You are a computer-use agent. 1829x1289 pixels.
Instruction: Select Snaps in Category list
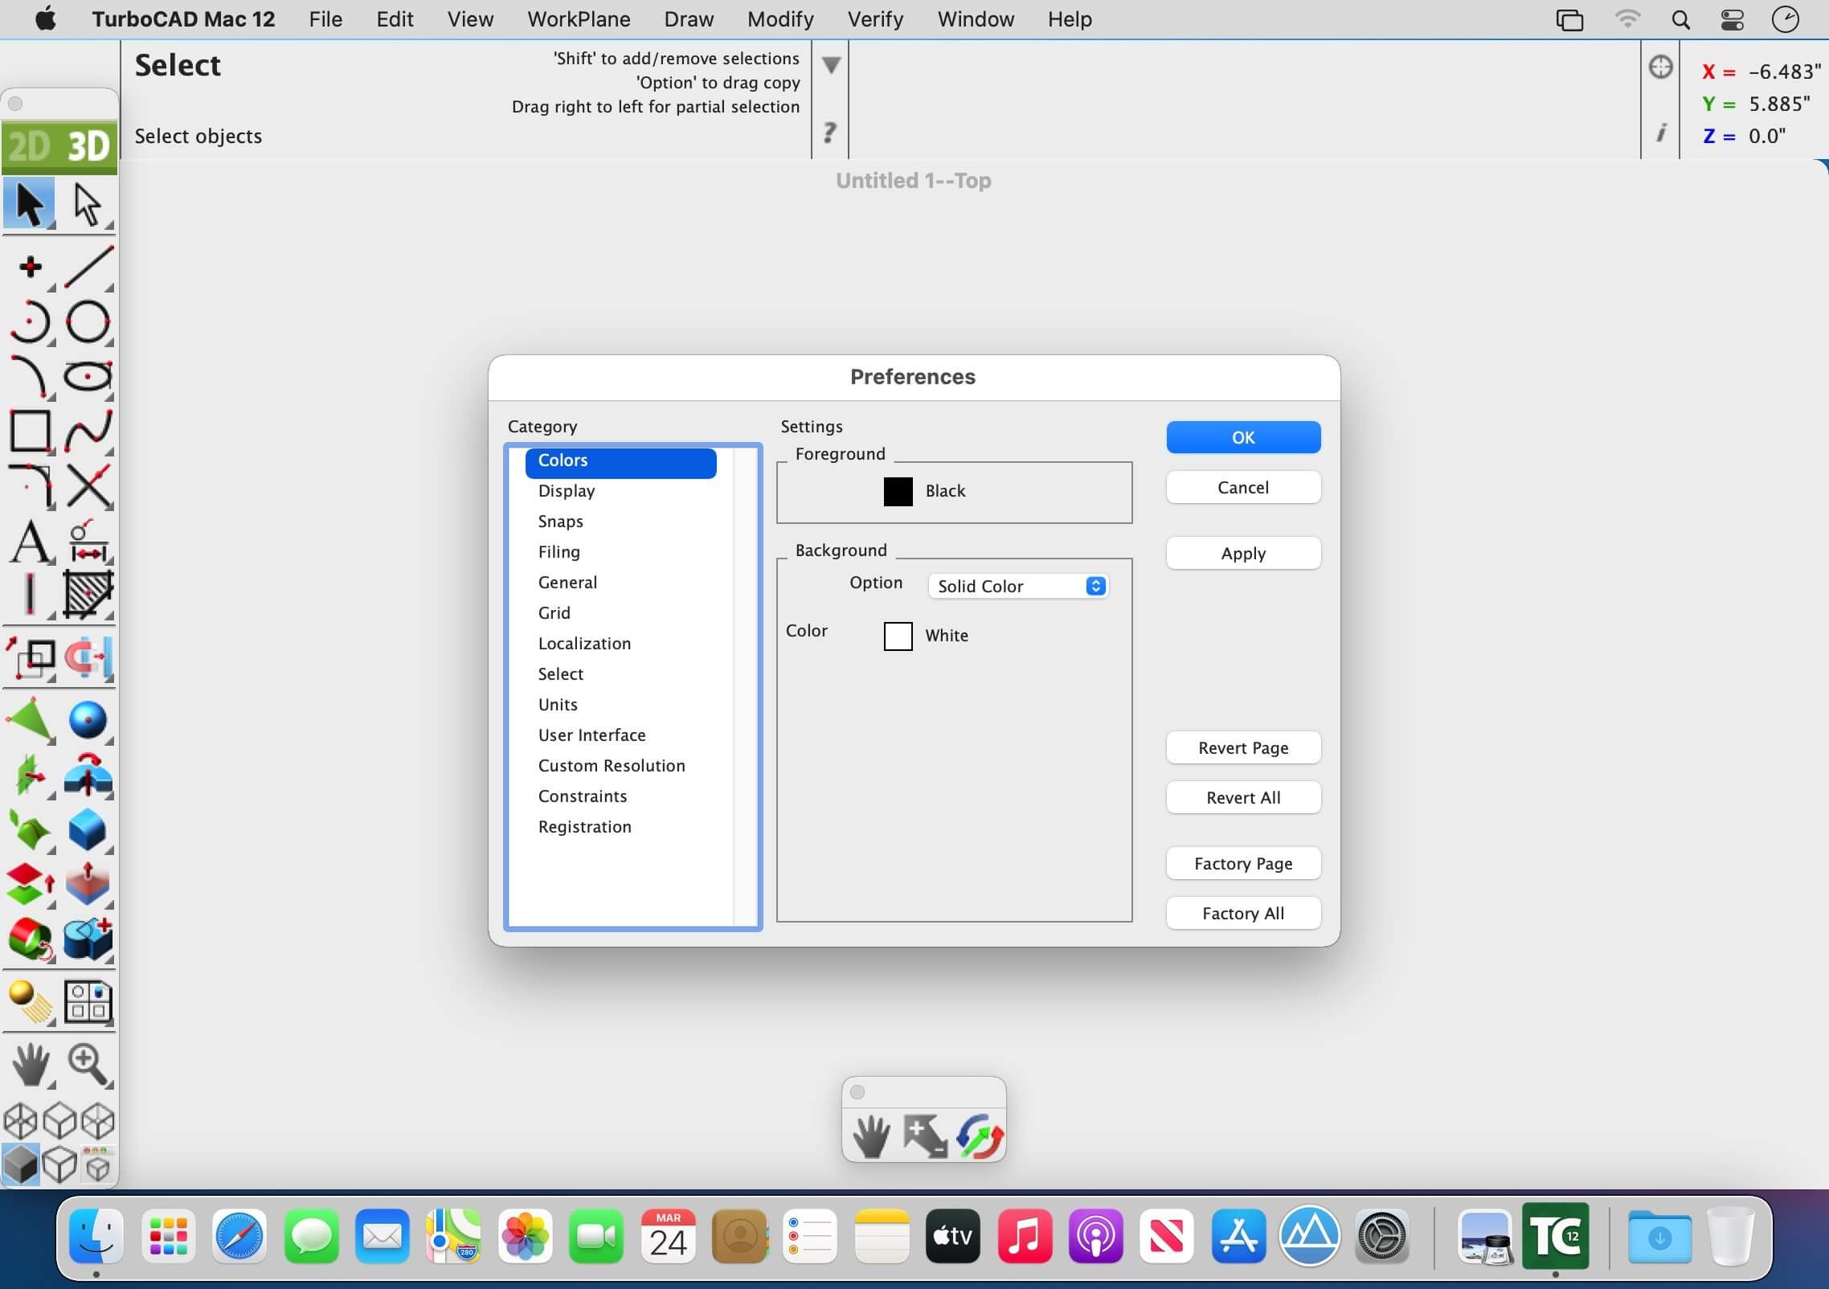coord(621,522)
